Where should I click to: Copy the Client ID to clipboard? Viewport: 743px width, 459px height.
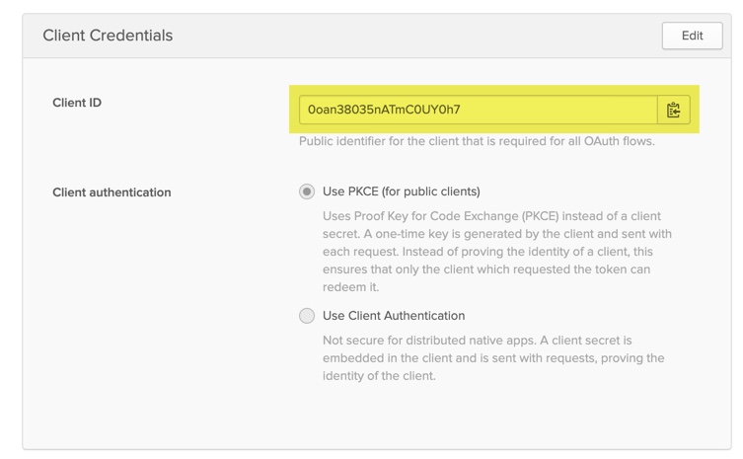(673, 110)
